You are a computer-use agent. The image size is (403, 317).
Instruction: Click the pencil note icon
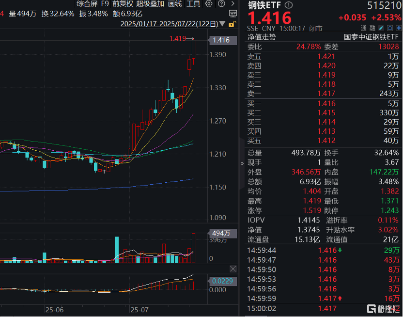coord(381,28)
